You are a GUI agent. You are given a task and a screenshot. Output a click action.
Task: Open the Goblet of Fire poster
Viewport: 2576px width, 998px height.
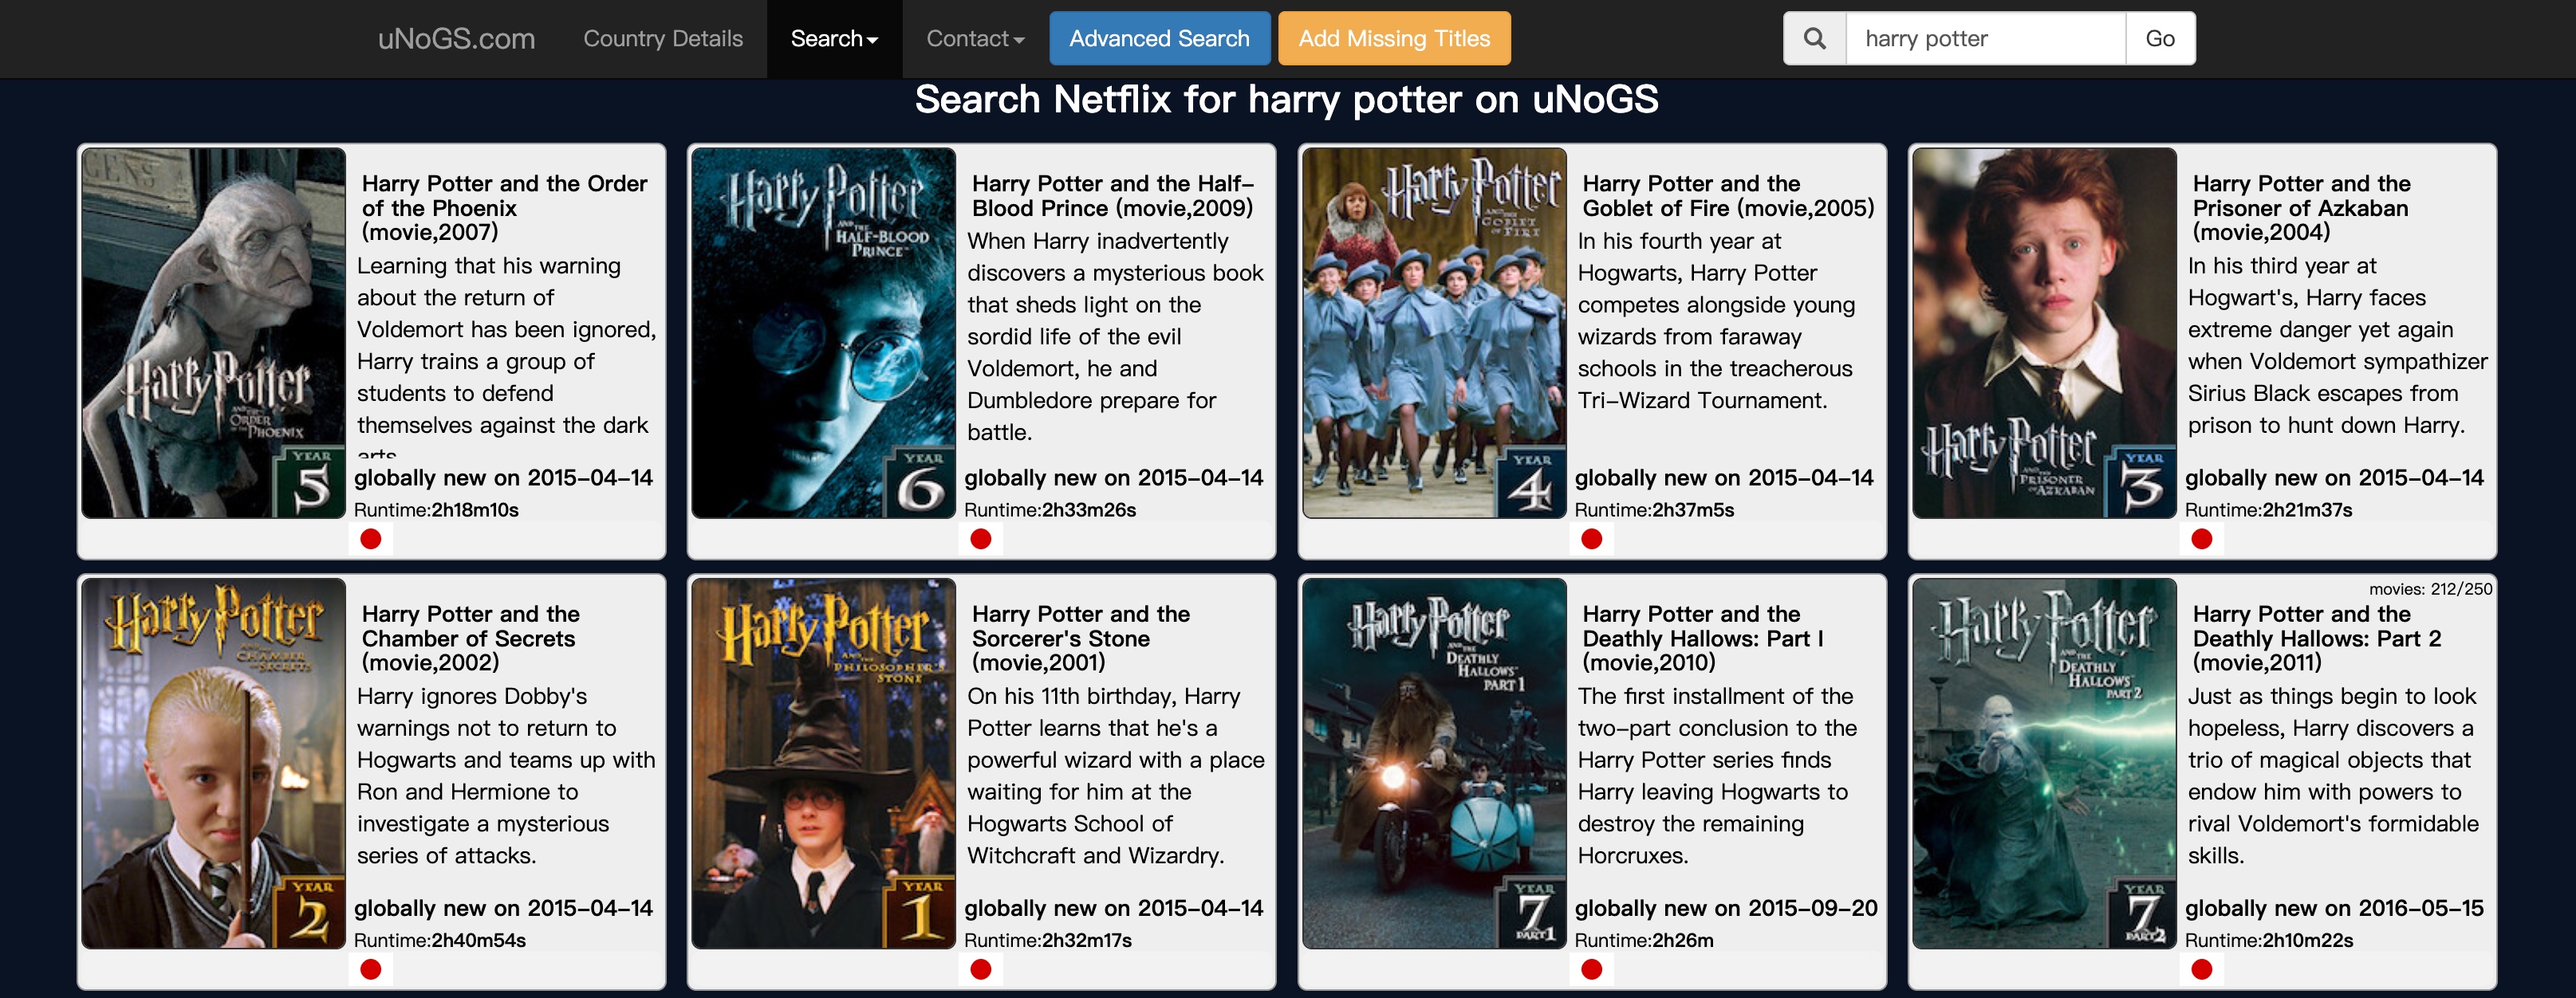pos(1434,333)
